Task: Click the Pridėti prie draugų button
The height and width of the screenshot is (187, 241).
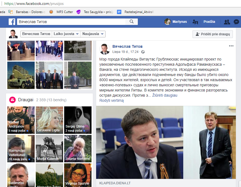Action: coord(213,34)
